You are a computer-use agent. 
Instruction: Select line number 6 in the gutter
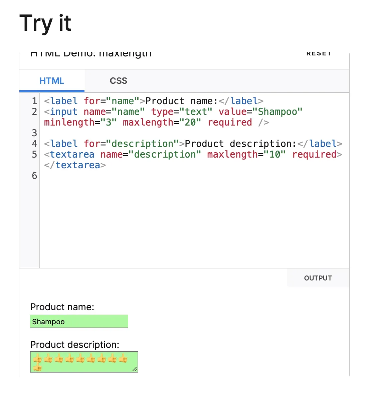tap(34, 176)
